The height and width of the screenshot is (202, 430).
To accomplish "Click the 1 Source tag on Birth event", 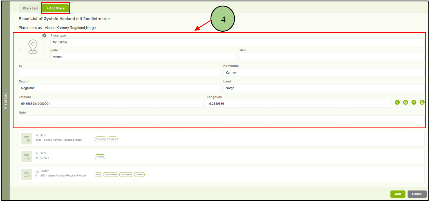I will point(100,139).
